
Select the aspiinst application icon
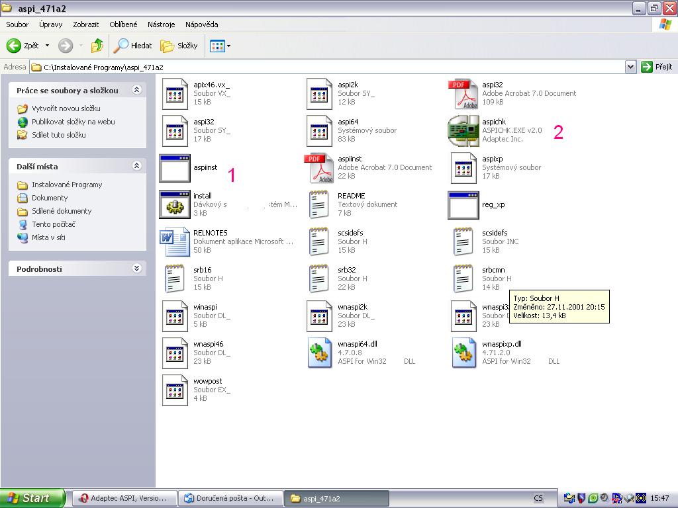tap(175, 167)
